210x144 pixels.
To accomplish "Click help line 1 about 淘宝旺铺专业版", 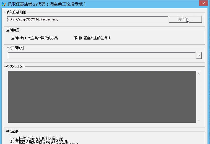I will tap(37, 138).
